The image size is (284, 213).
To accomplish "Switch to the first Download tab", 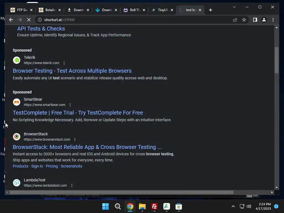I will pyautogui.click(x=76, y=10).
